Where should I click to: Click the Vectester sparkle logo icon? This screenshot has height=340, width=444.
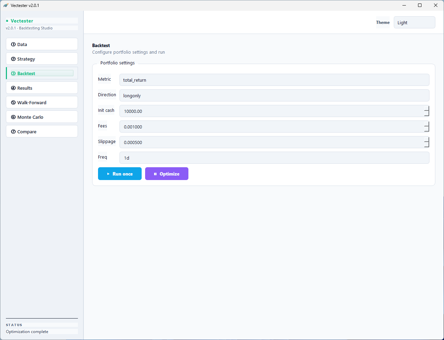coord(8,21)
